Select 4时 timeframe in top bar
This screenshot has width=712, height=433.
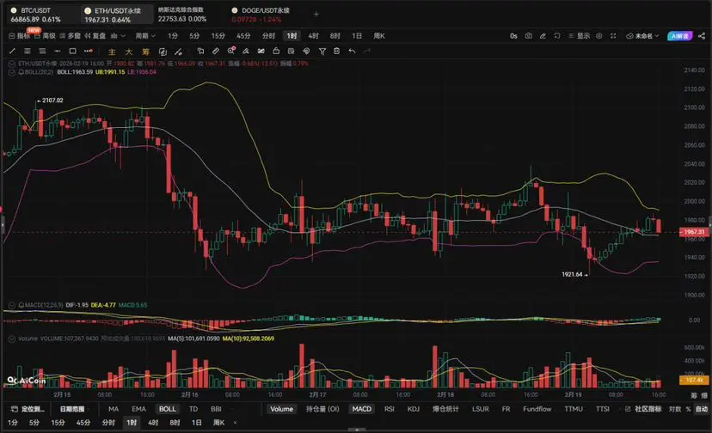[313, 36]
